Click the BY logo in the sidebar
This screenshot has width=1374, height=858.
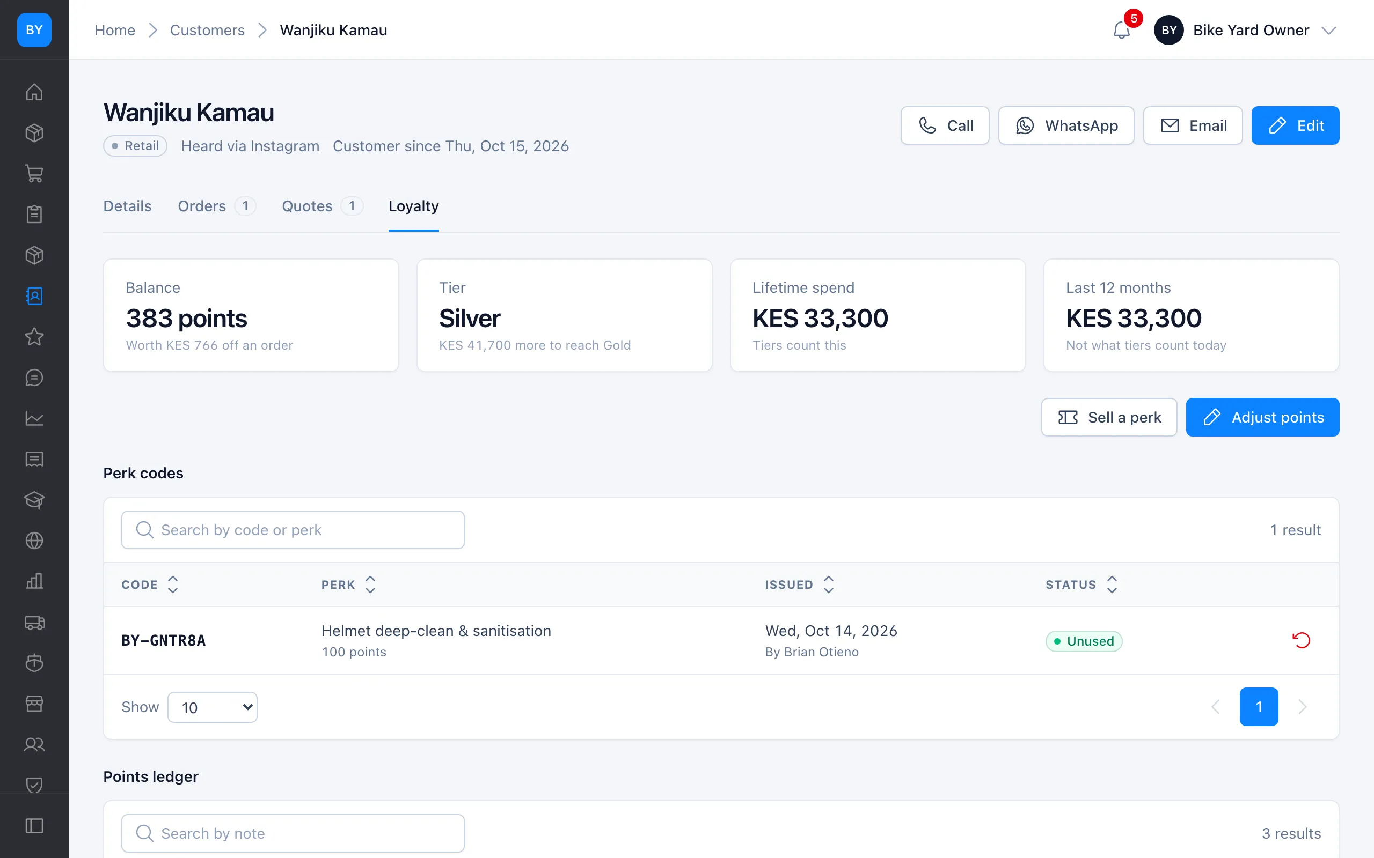tap(34, 30)
